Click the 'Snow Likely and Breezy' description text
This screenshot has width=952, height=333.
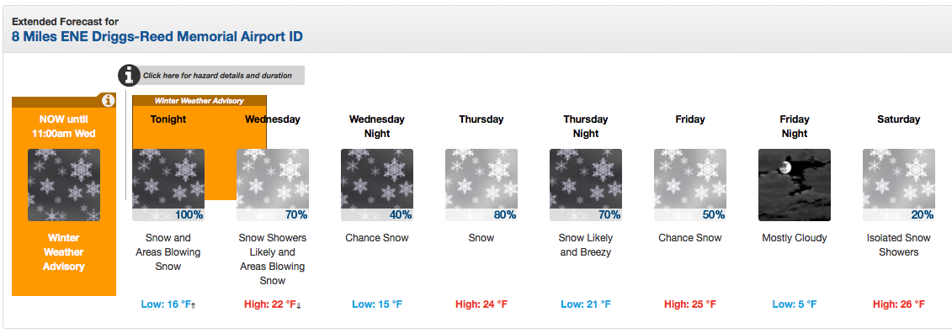point(586,245)
